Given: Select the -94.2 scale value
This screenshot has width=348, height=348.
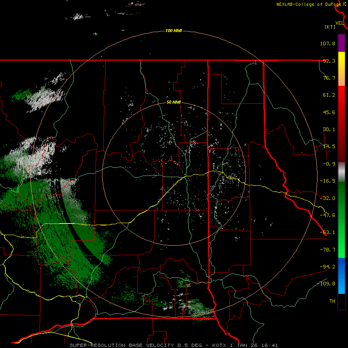Looking at the screenshot, I should (328, 266).
